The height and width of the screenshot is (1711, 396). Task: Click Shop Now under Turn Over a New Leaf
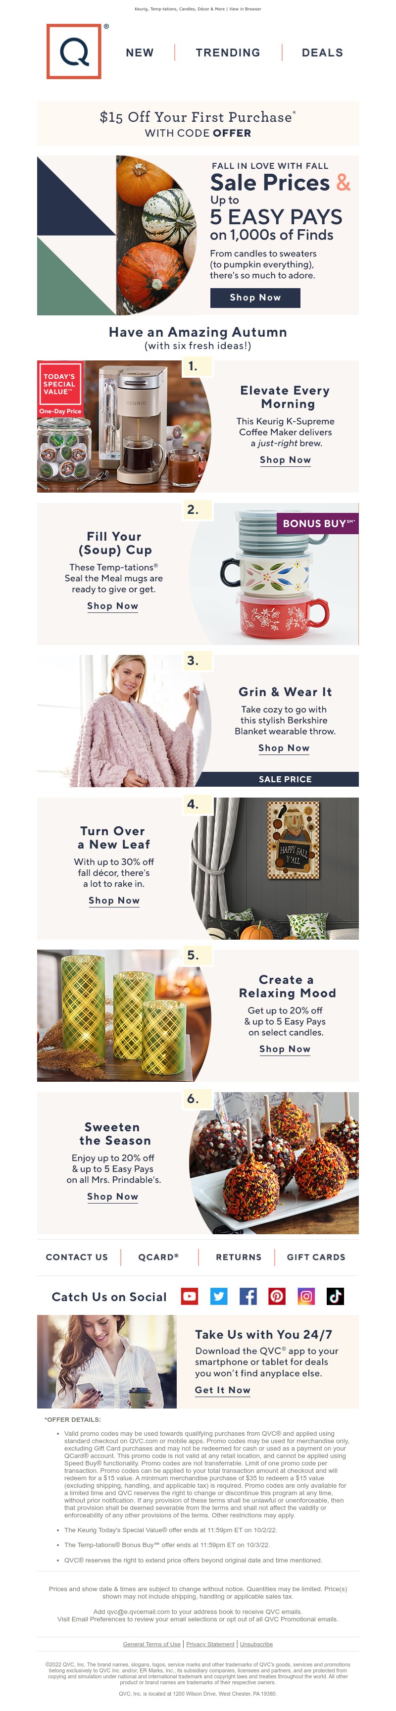114,901
